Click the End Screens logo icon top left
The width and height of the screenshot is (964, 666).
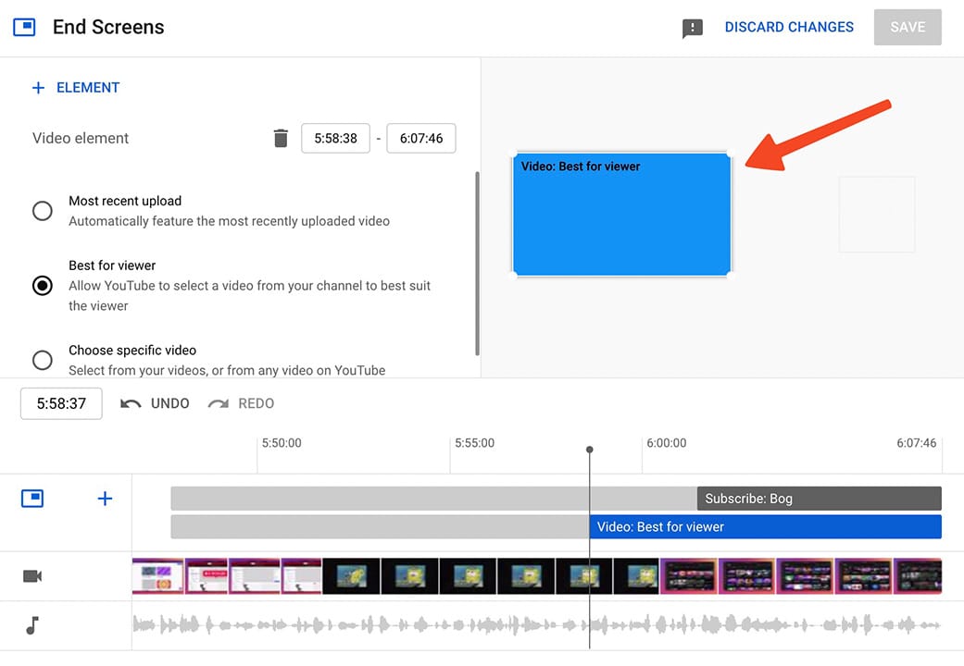tap(25, 27)
